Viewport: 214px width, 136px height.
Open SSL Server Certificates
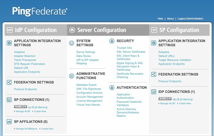(x=131, y=52)
